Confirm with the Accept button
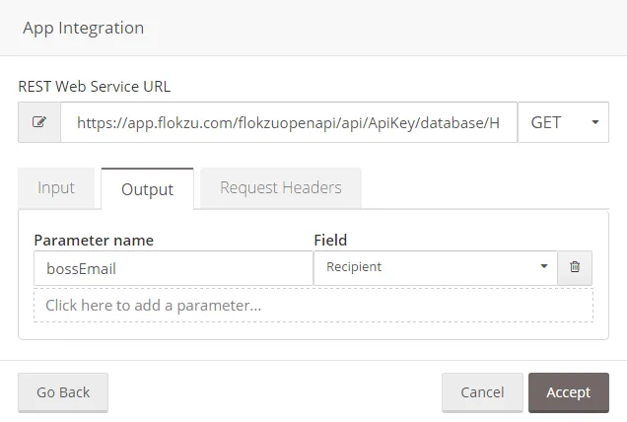 [569, 392]
